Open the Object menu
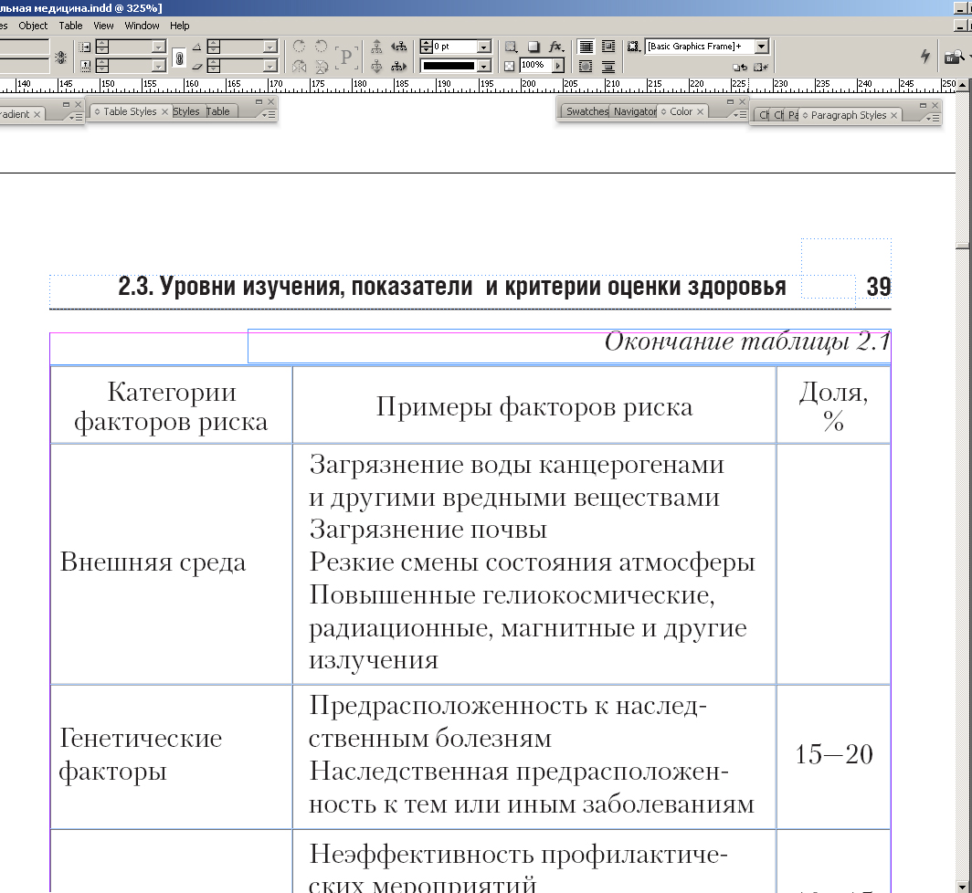Screen dimensions: 972x893 click(x=33, y=26)
